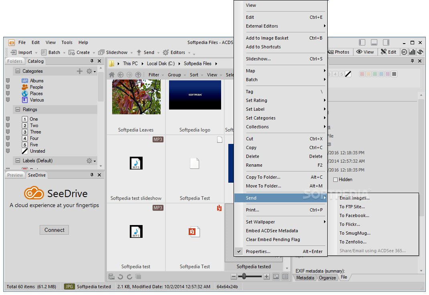Viewport: 429px width, 295px height.
Task: Navigate back with the left arrow icon
Action: pos(121,75)
